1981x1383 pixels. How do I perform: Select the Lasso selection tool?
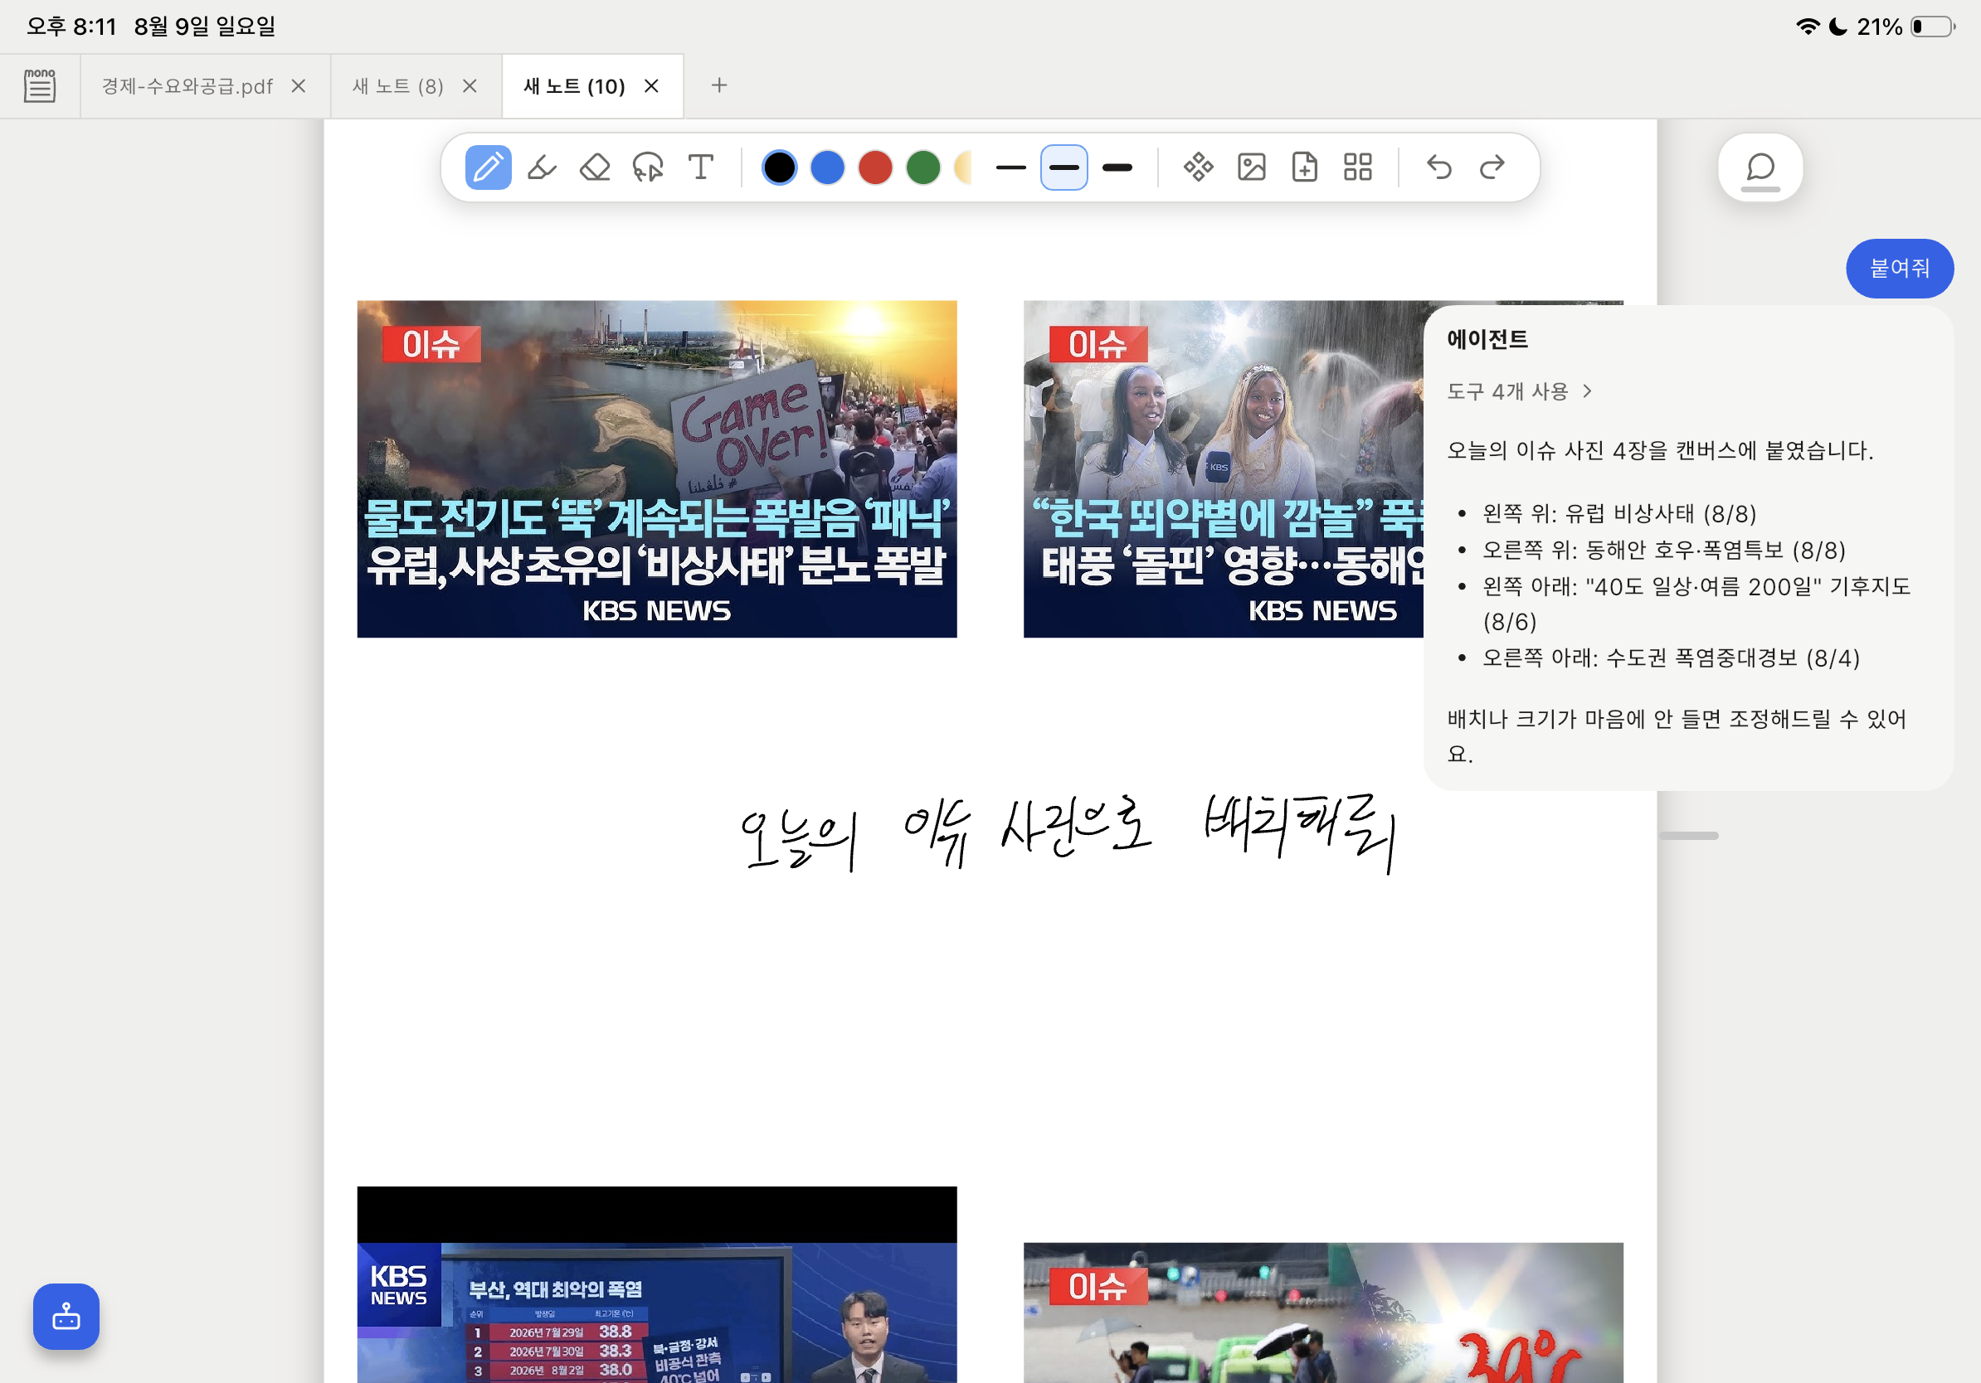pyautogui.click(x=648, y=167)
